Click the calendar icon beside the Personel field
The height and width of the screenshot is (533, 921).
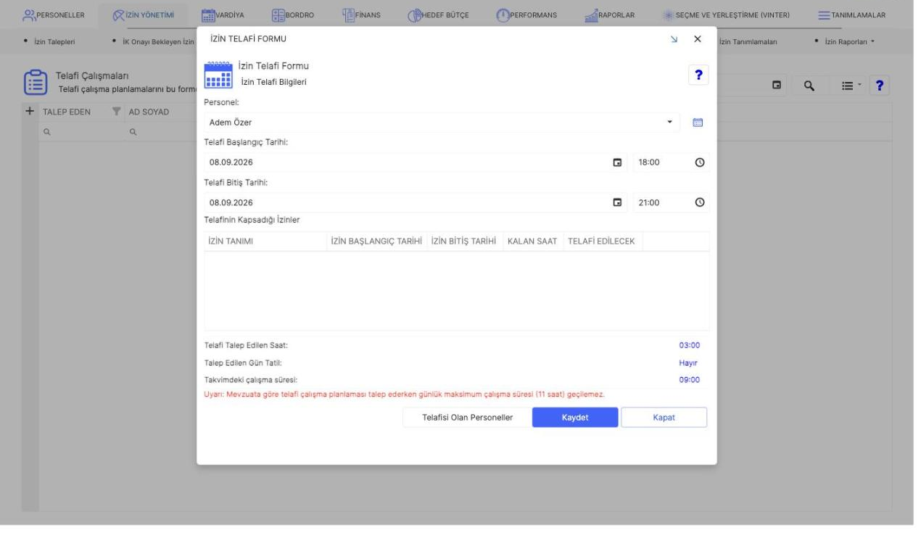pyautogui.click(x=698, y=123)
